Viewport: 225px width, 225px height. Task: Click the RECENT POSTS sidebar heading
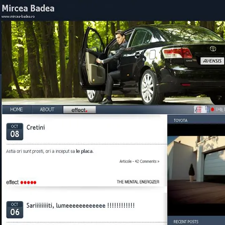point(186,222)
